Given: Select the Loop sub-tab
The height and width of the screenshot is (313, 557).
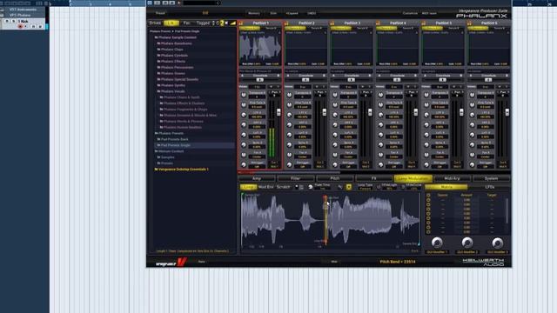Looking at the screenshot, I should point(248,187).
